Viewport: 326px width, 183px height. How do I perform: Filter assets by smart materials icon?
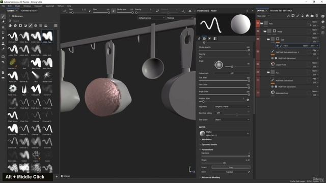(x=15, y=26)
